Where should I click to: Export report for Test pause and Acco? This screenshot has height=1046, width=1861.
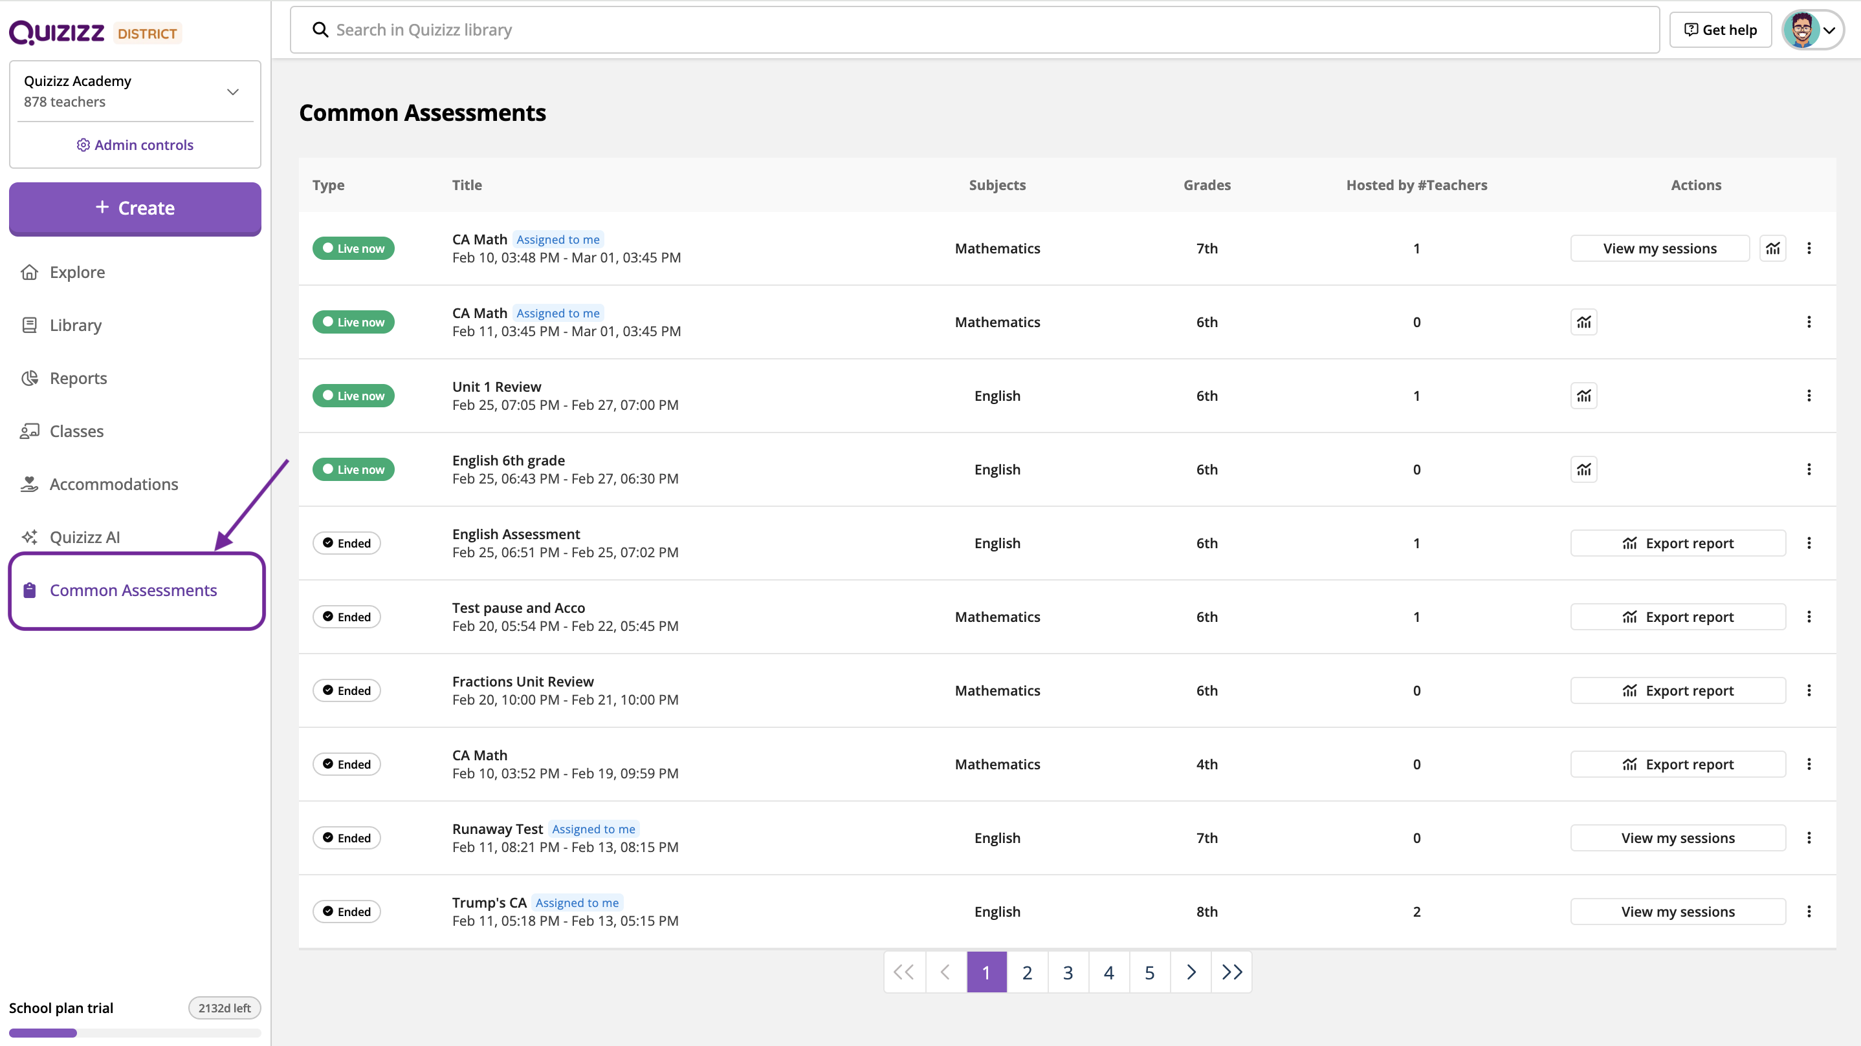[x=1677, y=617]
